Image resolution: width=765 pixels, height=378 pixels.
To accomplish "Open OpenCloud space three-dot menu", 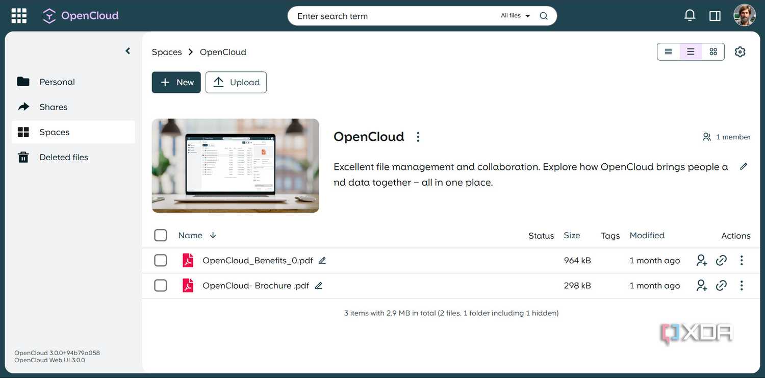I will click(x=418, y=137).
